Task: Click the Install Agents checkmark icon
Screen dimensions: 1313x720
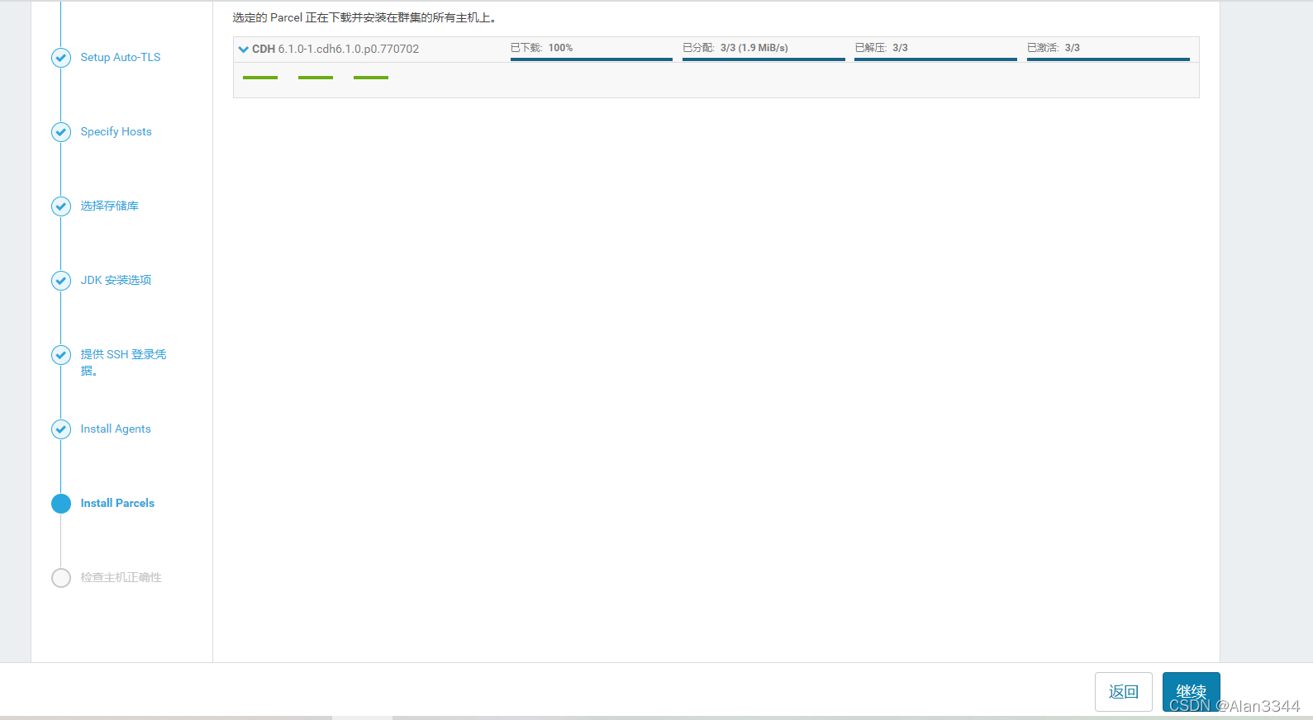Action: (x=61, y=429)
